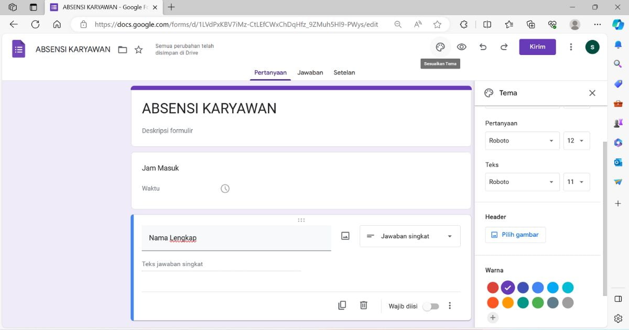Click the drag handle on Nama Lengkap card
This screenshot has width=629, height=330.
(x=301, y=220)
